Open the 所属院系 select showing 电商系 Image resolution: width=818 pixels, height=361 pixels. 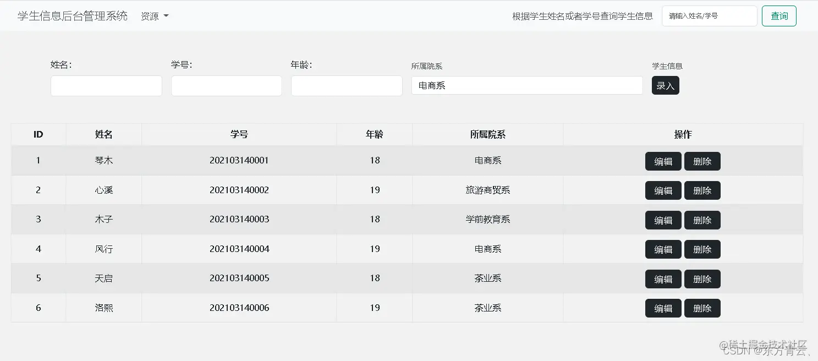[x=527, y=85]
